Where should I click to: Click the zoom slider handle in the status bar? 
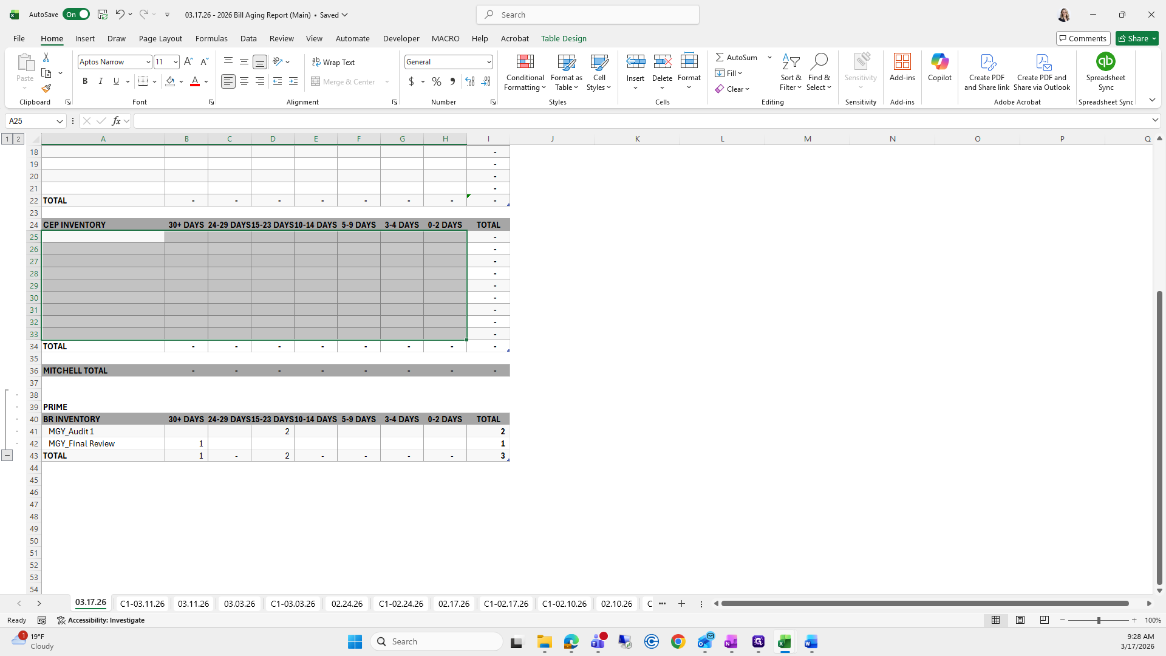click(1099, 620)
